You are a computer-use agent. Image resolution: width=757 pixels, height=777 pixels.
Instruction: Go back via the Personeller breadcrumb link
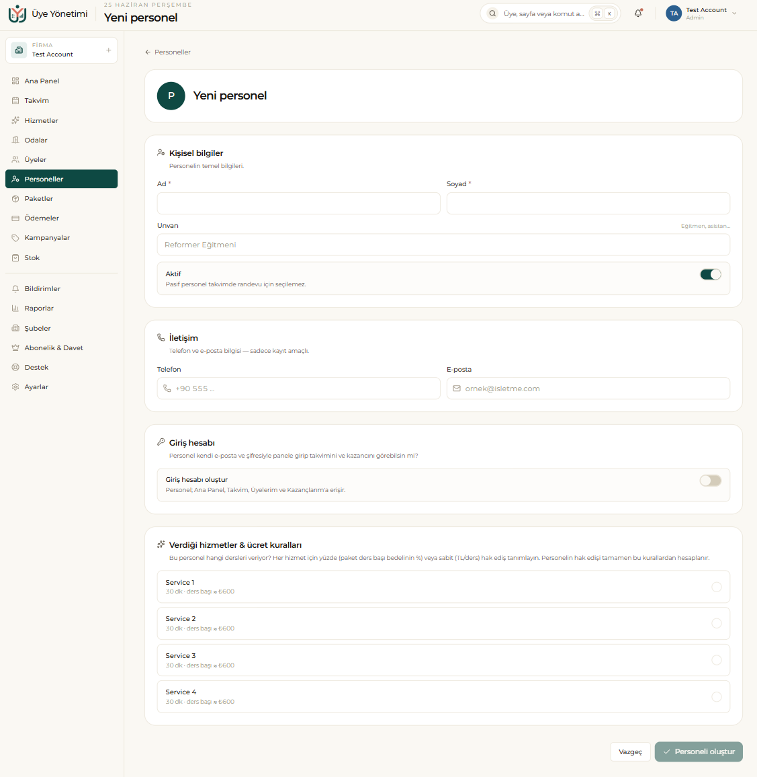[x=168, y=52]
